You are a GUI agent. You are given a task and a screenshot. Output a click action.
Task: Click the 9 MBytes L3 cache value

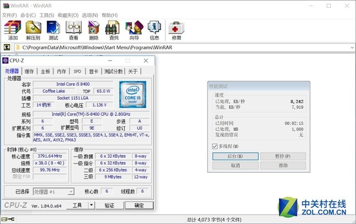point(113,177)
